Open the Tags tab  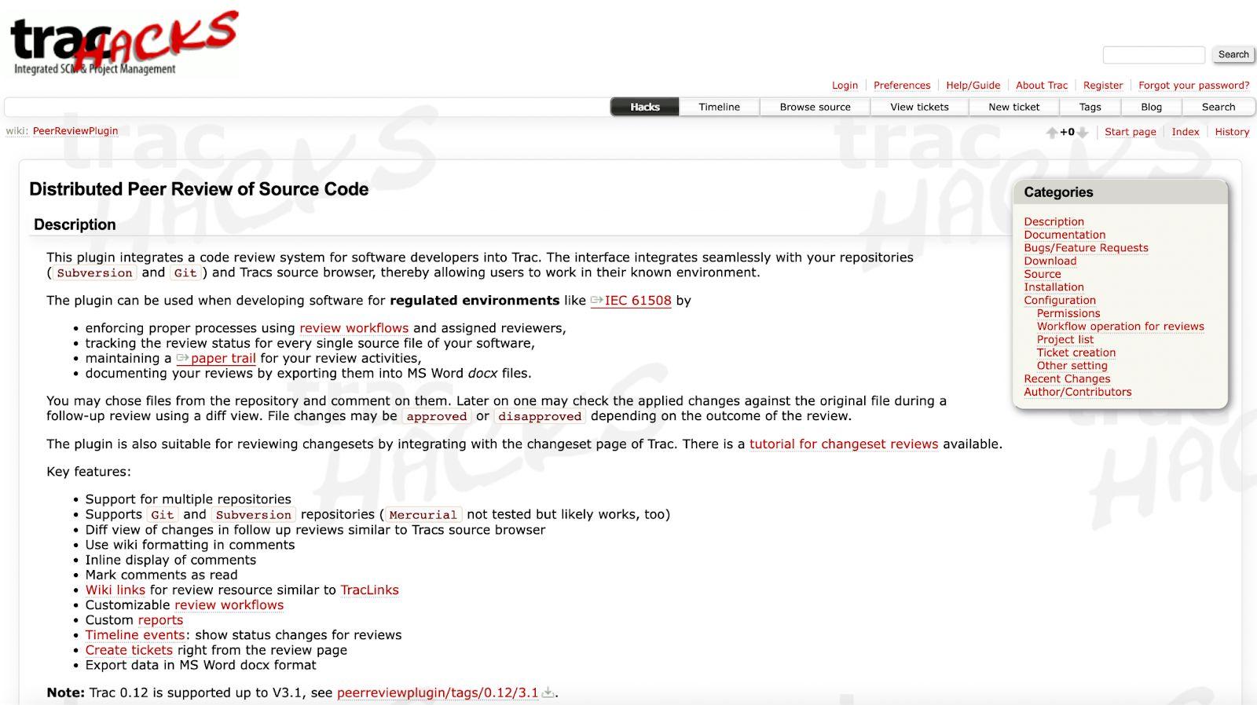(x=1090, y=107)
